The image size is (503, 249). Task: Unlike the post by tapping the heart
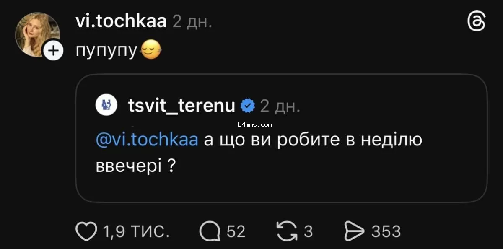click(86, 230)
